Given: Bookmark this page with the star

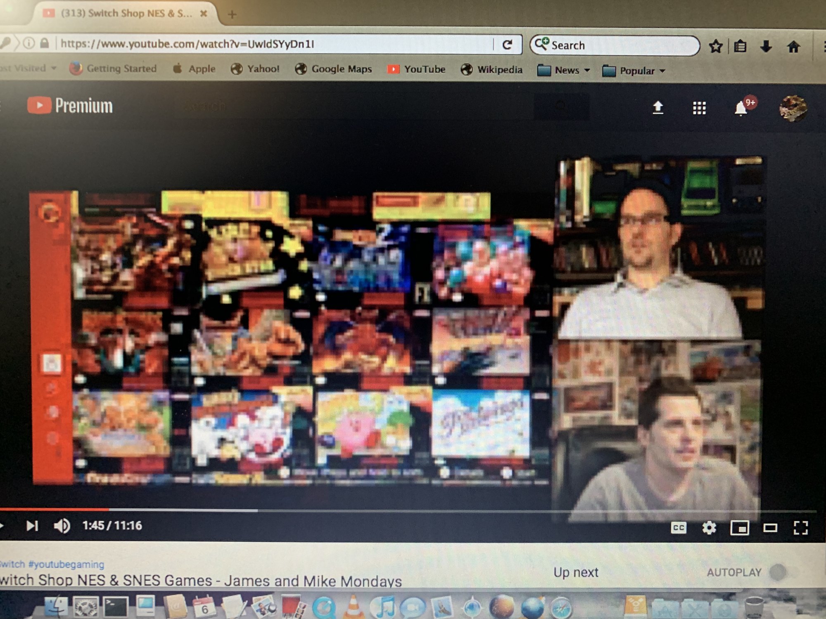Looking at the screenshot, I should pos(716,46).
